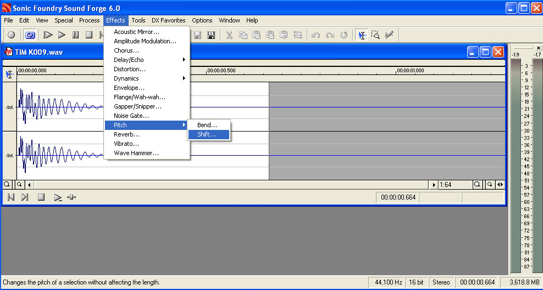
Task: Open the Tools menu
Action: pos(138,20)
